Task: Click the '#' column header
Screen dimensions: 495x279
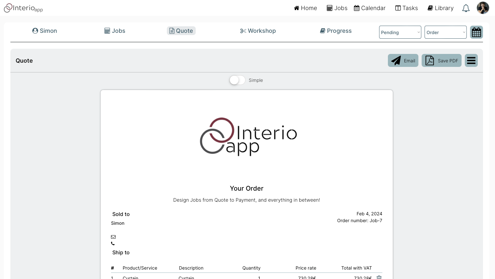Action: 112,268
